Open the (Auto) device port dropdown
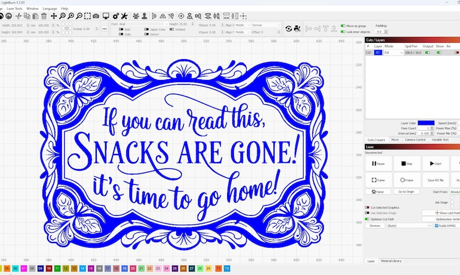Image resolution: width=460 pixels, height=275 pixels. tap(409, 226)
